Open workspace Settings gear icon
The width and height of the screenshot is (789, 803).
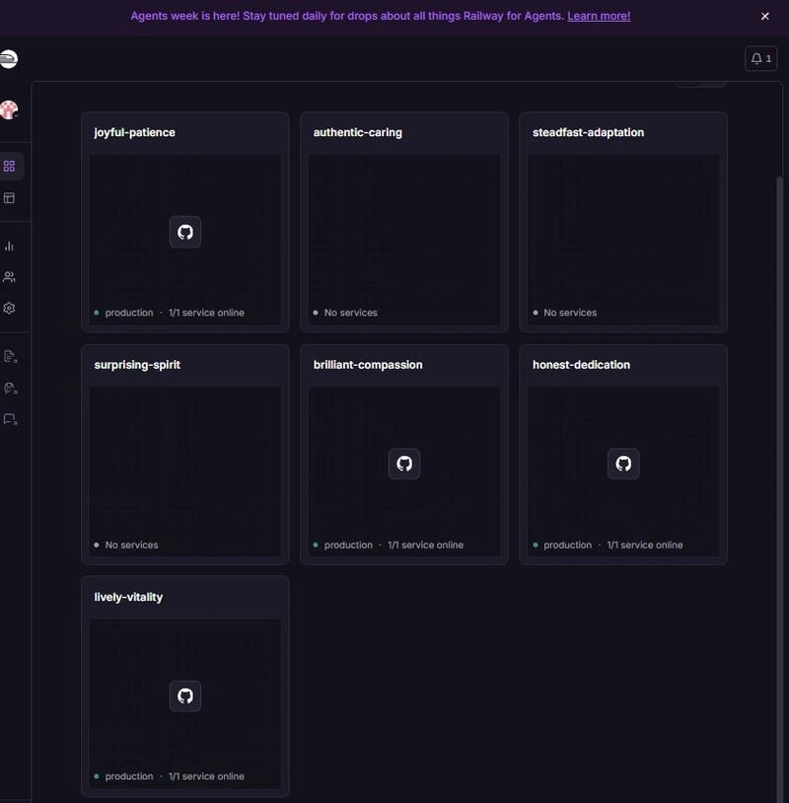coord(9,309)
